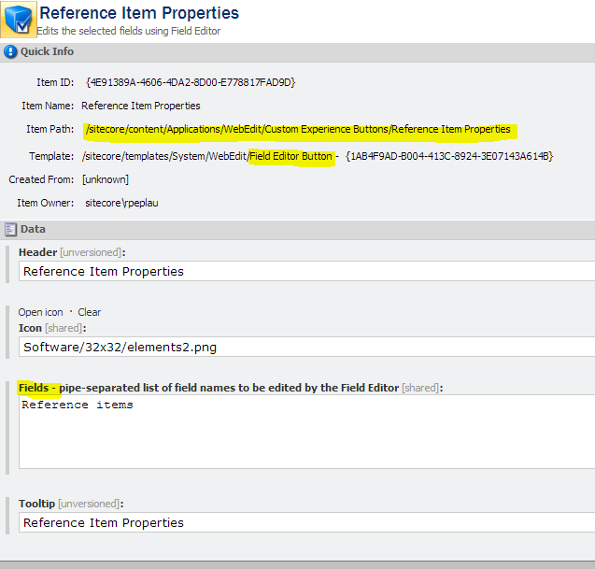Click the Created From [unknown] value
This screenshot has height=569, width=595.
(x=106, y=179)
